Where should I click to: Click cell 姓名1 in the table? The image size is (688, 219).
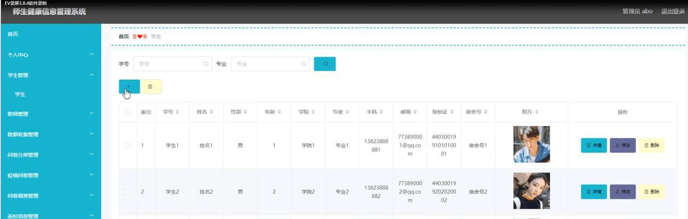(x=206, y=146)
